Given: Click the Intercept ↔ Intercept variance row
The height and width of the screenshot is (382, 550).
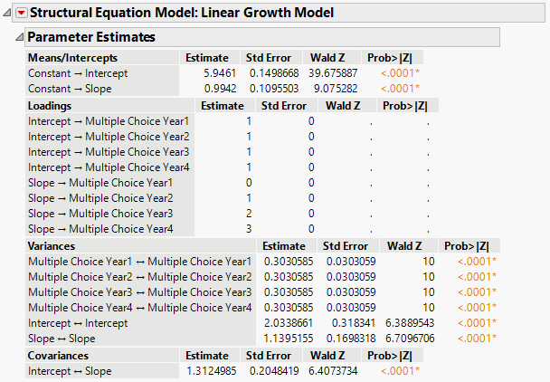Looking at the screenshot, I should 76,323.
